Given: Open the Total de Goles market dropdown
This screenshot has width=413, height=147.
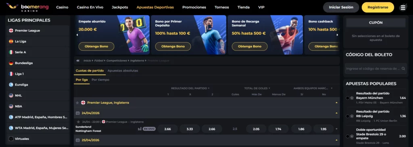Looking at the screenshot, I should pyautogui.click(x=257, y=88).
